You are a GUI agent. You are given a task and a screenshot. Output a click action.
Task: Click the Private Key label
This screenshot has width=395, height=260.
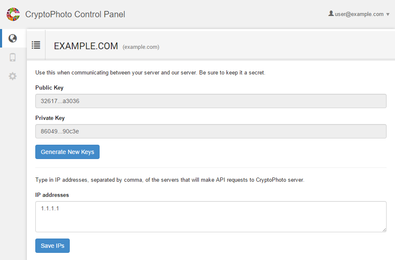point(50,118)
